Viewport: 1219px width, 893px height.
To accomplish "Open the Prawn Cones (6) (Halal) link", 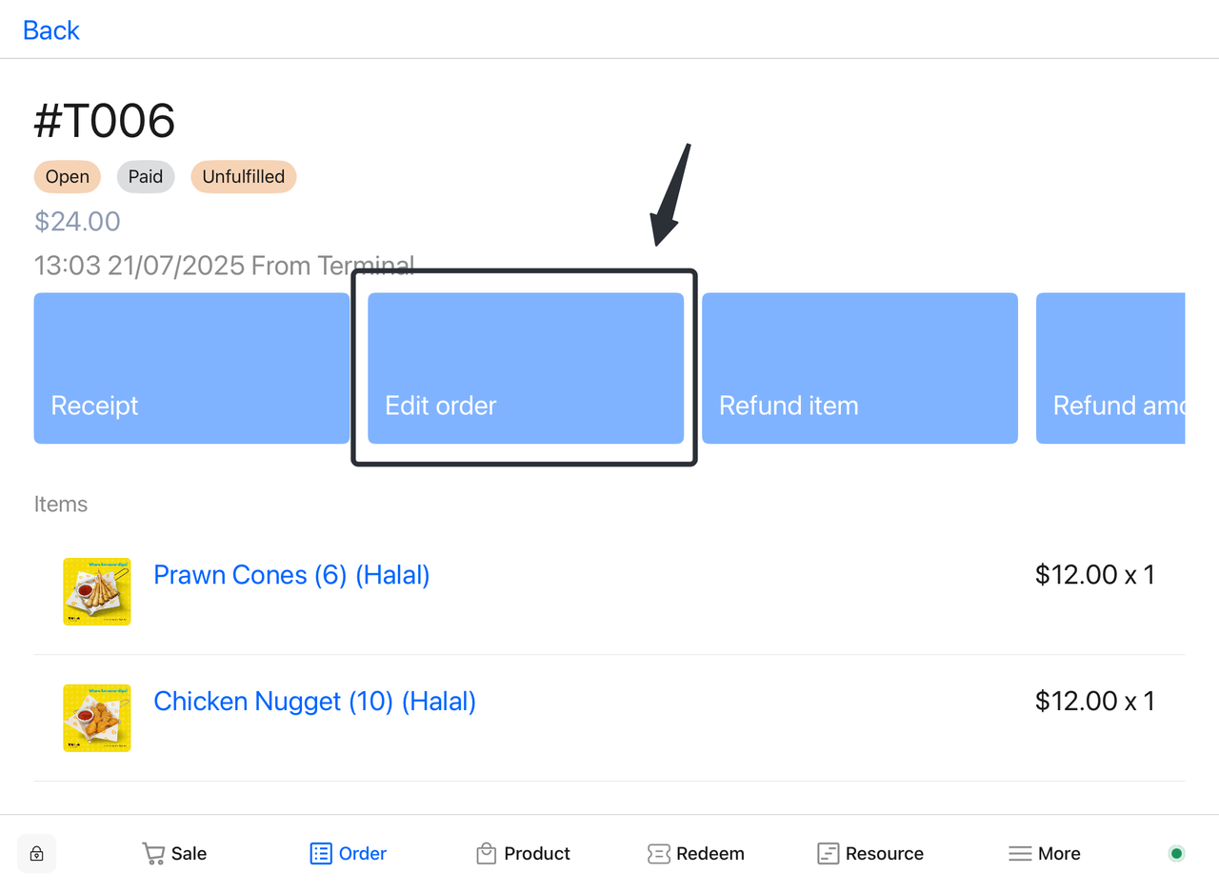I will [x=291, y=575].
